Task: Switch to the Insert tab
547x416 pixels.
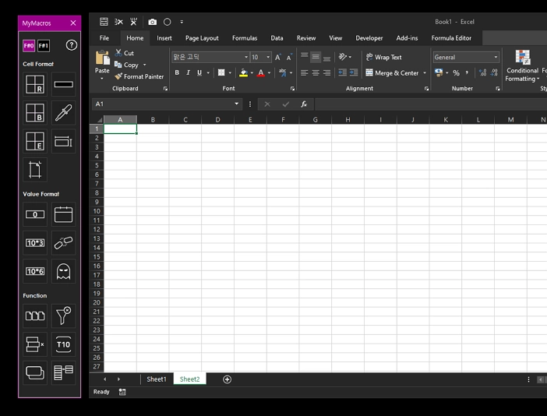Action: coord(164,38)
